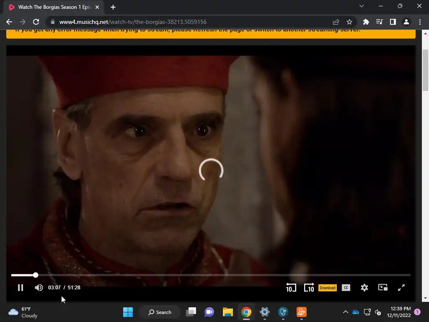Open orange app icon on taskbar

(x=302, y=312)
